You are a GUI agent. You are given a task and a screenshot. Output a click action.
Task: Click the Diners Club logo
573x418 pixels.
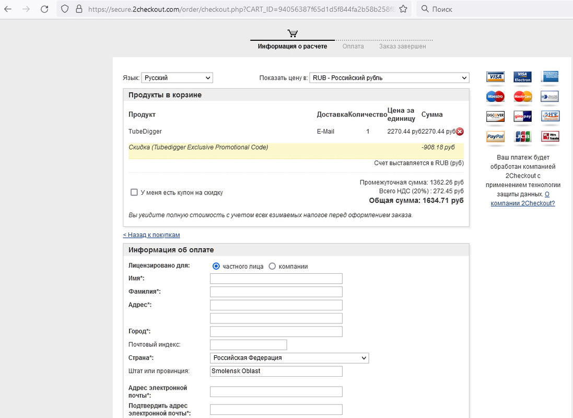tap(550, 97)
